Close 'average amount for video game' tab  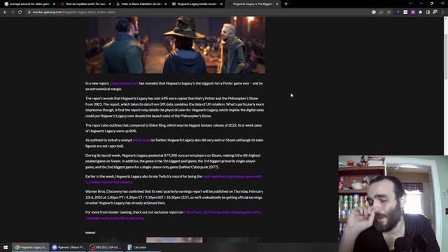tap(54, 4)
